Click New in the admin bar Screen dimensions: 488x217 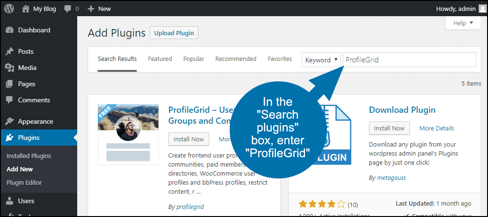[x=104, y=9]
